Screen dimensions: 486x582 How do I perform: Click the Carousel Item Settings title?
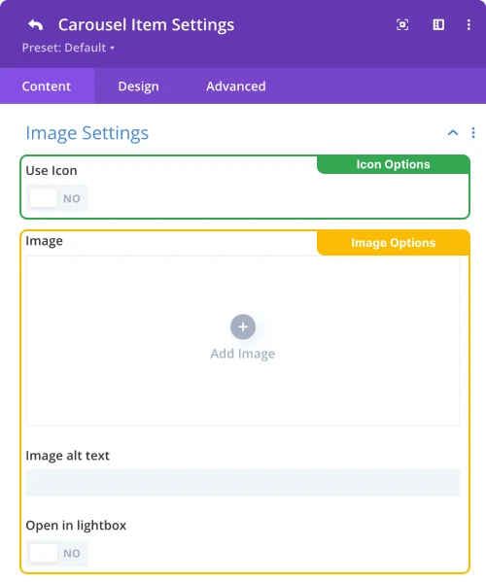[146, 25]
